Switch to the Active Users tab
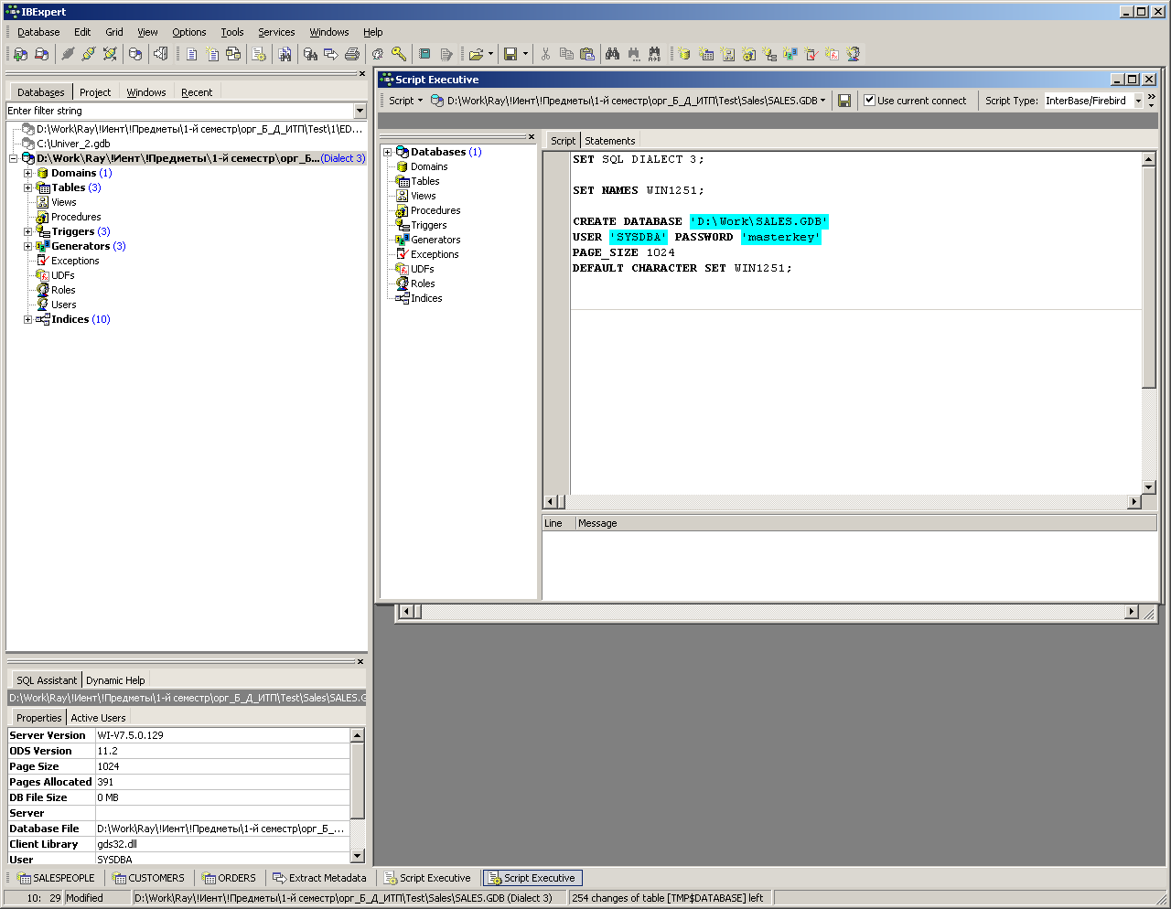Viewport: 1171px width, 909px height. click(98, 718)
